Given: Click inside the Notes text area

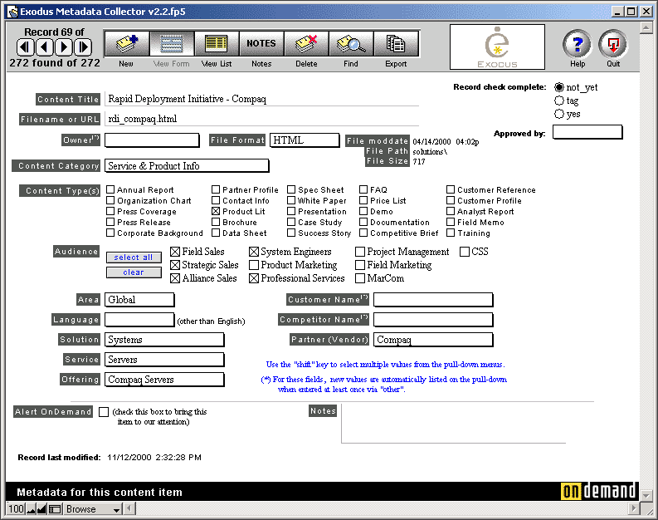Looking at the screenshot, I should click(x=454, y=424).
